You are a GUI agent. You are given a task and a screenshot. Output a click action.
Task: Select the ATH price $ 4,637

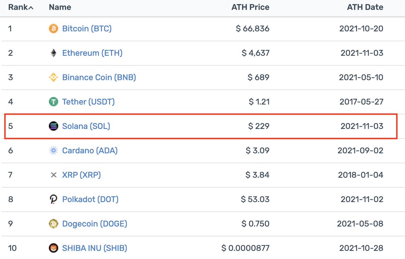255,53
